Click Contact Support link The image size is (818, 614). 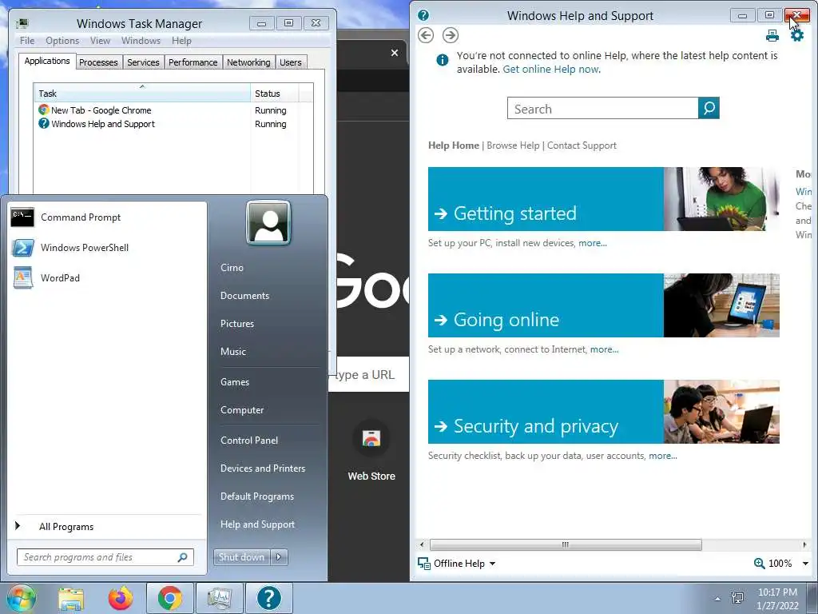point(582,146)
